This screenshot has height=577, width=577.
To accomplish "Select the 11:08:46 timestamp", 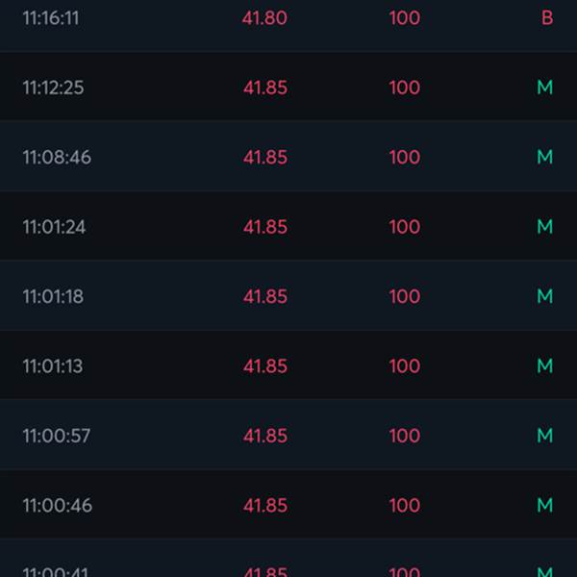I will (57, 157).
